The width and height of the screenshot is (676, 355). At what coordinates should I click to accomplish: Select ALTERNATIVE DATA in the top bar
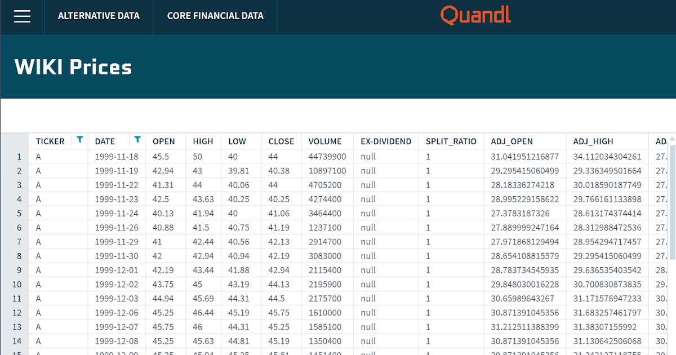pyautogui.click(x=99, y=16)
